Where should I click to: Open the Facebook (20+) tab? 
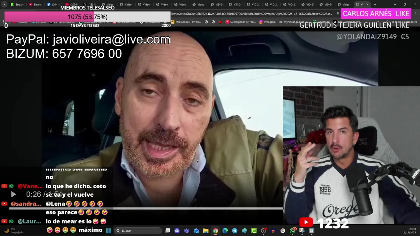53,5
